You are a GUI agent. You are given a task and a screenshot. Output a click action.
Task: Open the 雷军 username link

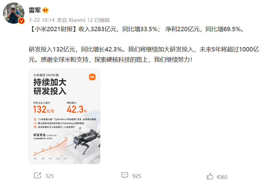35,10
